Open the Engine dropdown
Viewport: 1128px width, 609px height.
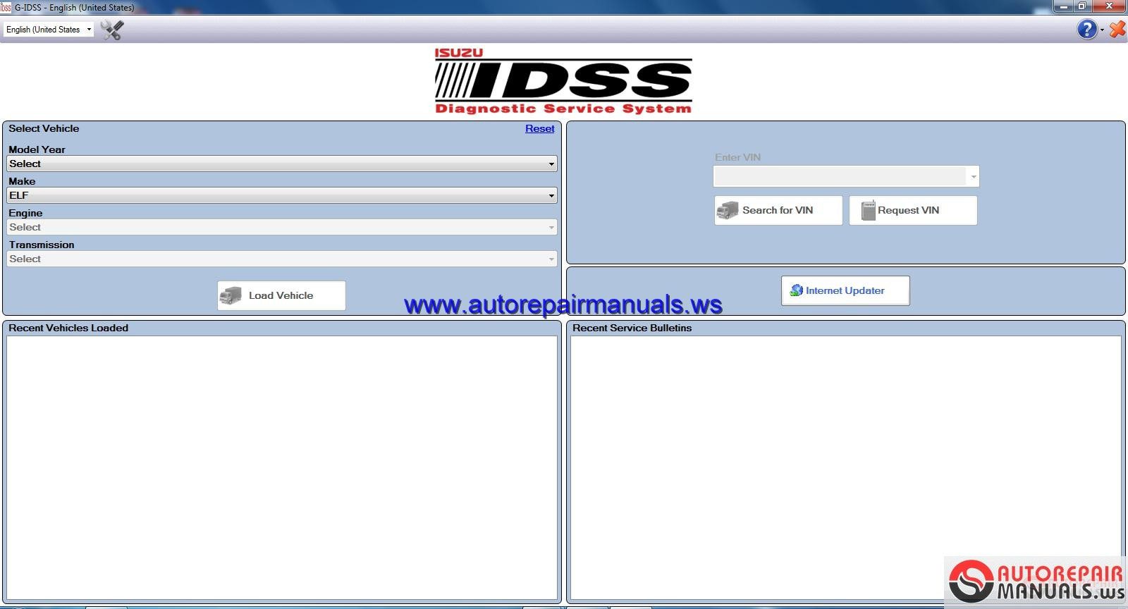pos(281,227)
